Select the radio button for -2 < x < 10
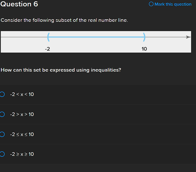Viewport: 196px width, 172px height. coord(2,94)
